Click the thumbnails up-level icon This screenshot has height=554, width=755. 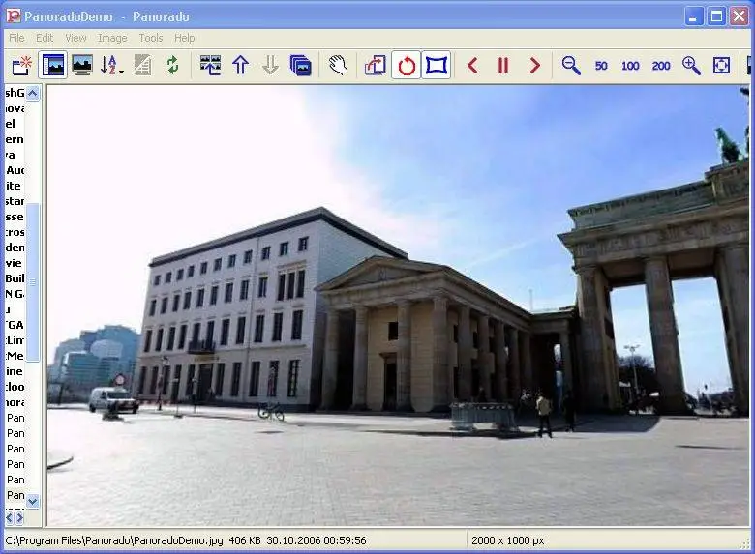click(x=210, y=66)
